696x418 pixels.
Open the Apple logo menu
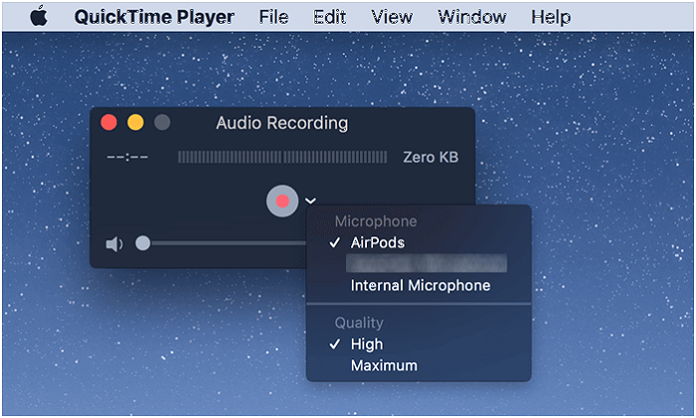(38, 17)
